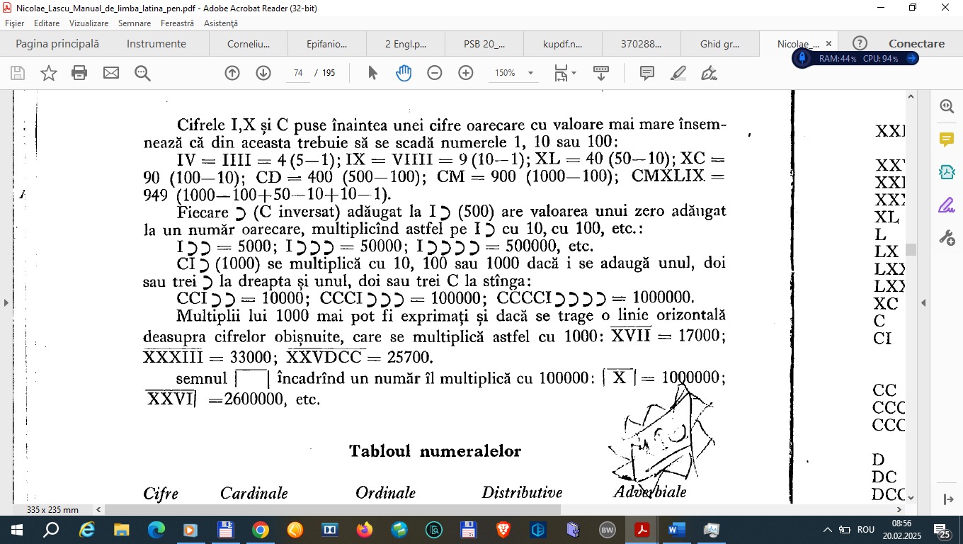Click the Conectare sign-in button

[917, 44]
